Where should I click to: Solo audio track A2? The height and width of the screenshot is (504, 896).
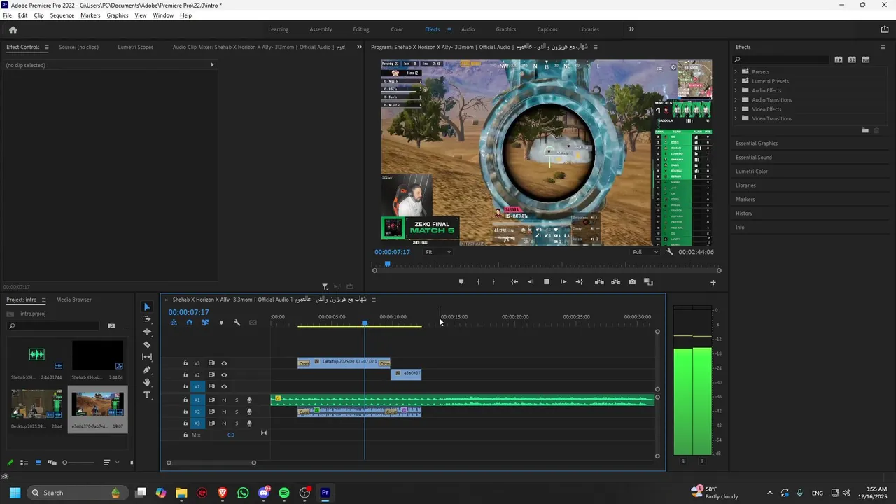pyautogui.click(x=237, y=412)
